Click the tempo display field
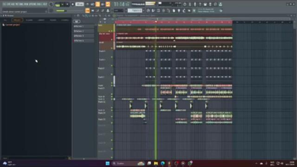The width and height of the screenshot is (297, 167). pos(79,4)
